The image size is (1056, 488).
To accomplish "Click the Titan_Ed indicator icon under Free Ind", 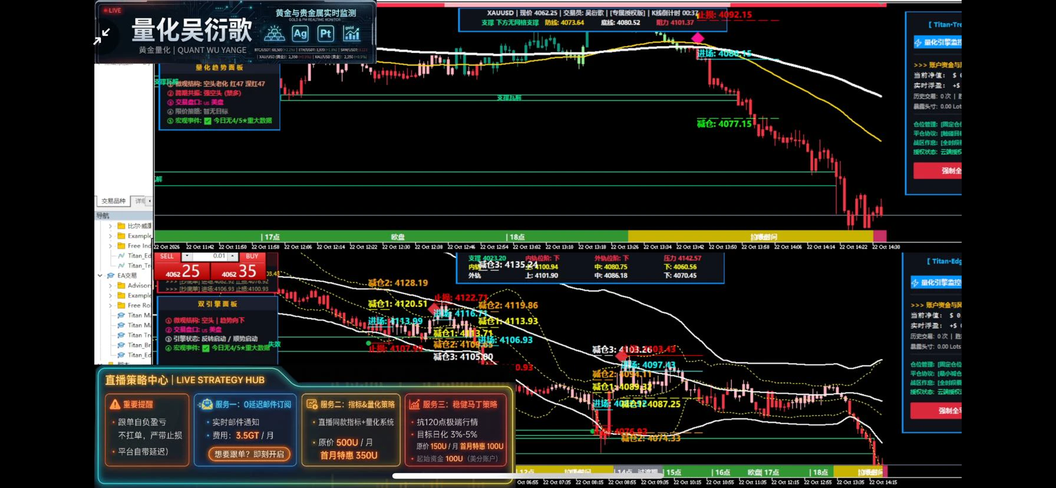I will point(121,256).
